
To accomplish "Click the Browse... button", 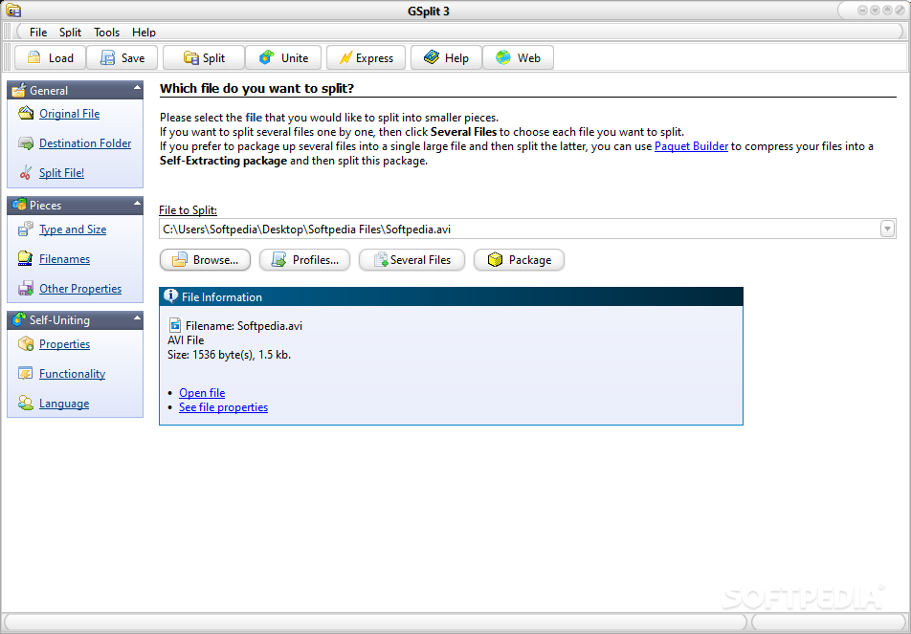I will coord(205,259).
